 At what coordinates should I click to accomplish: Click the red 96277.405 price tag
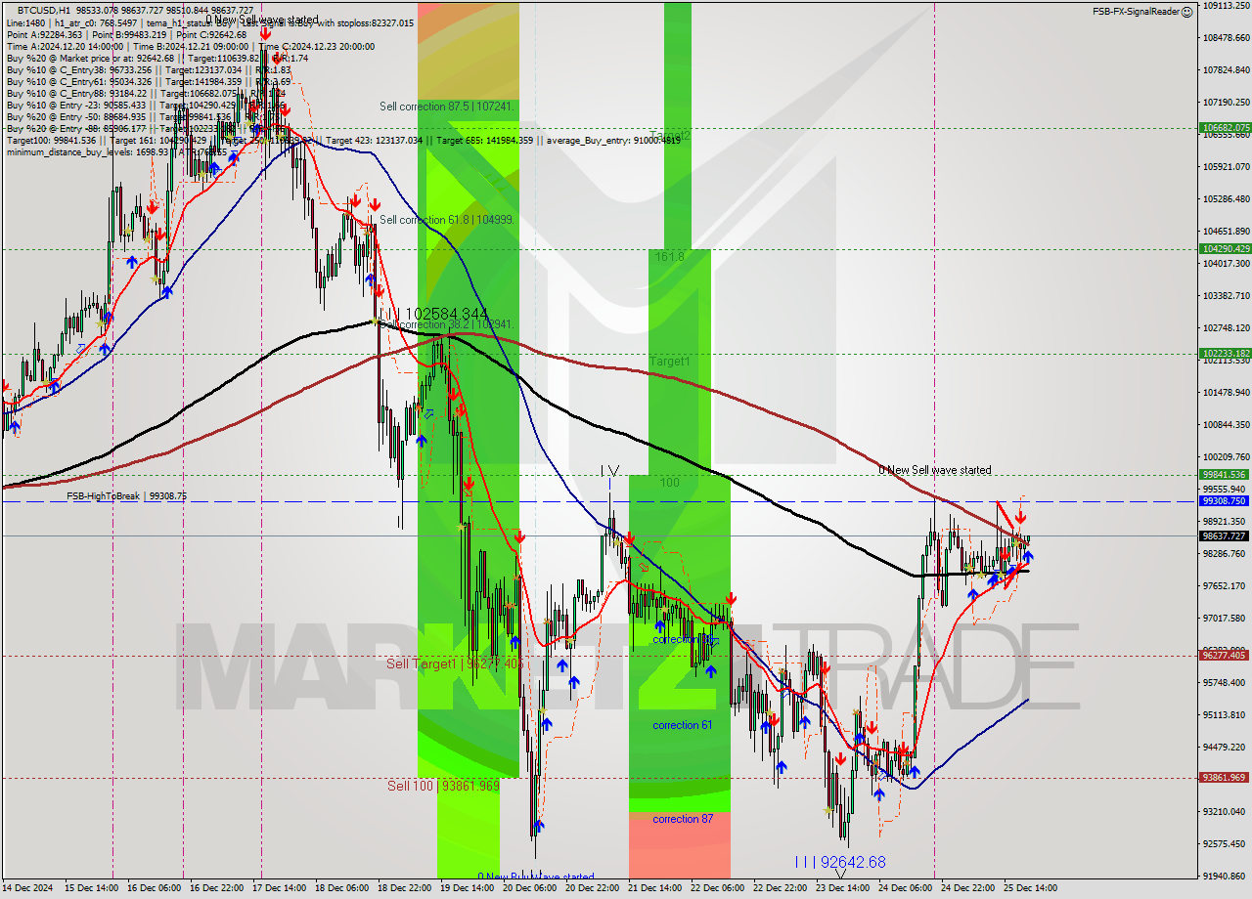(1225, 656)
